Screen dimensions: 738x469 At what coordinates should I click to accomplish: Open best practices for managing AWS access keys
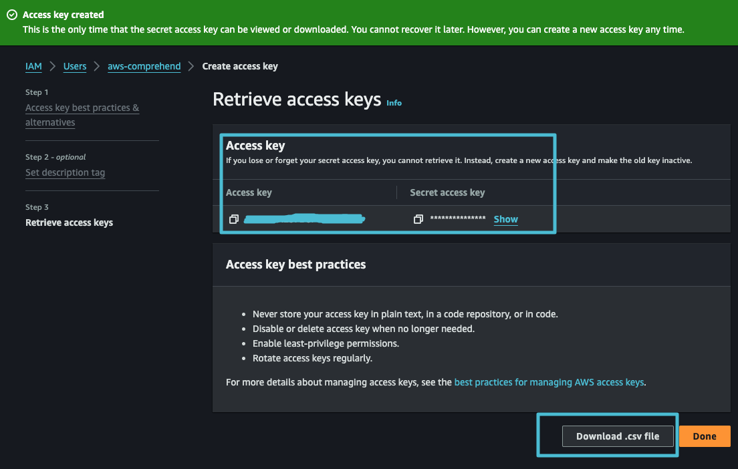(548, 382)
